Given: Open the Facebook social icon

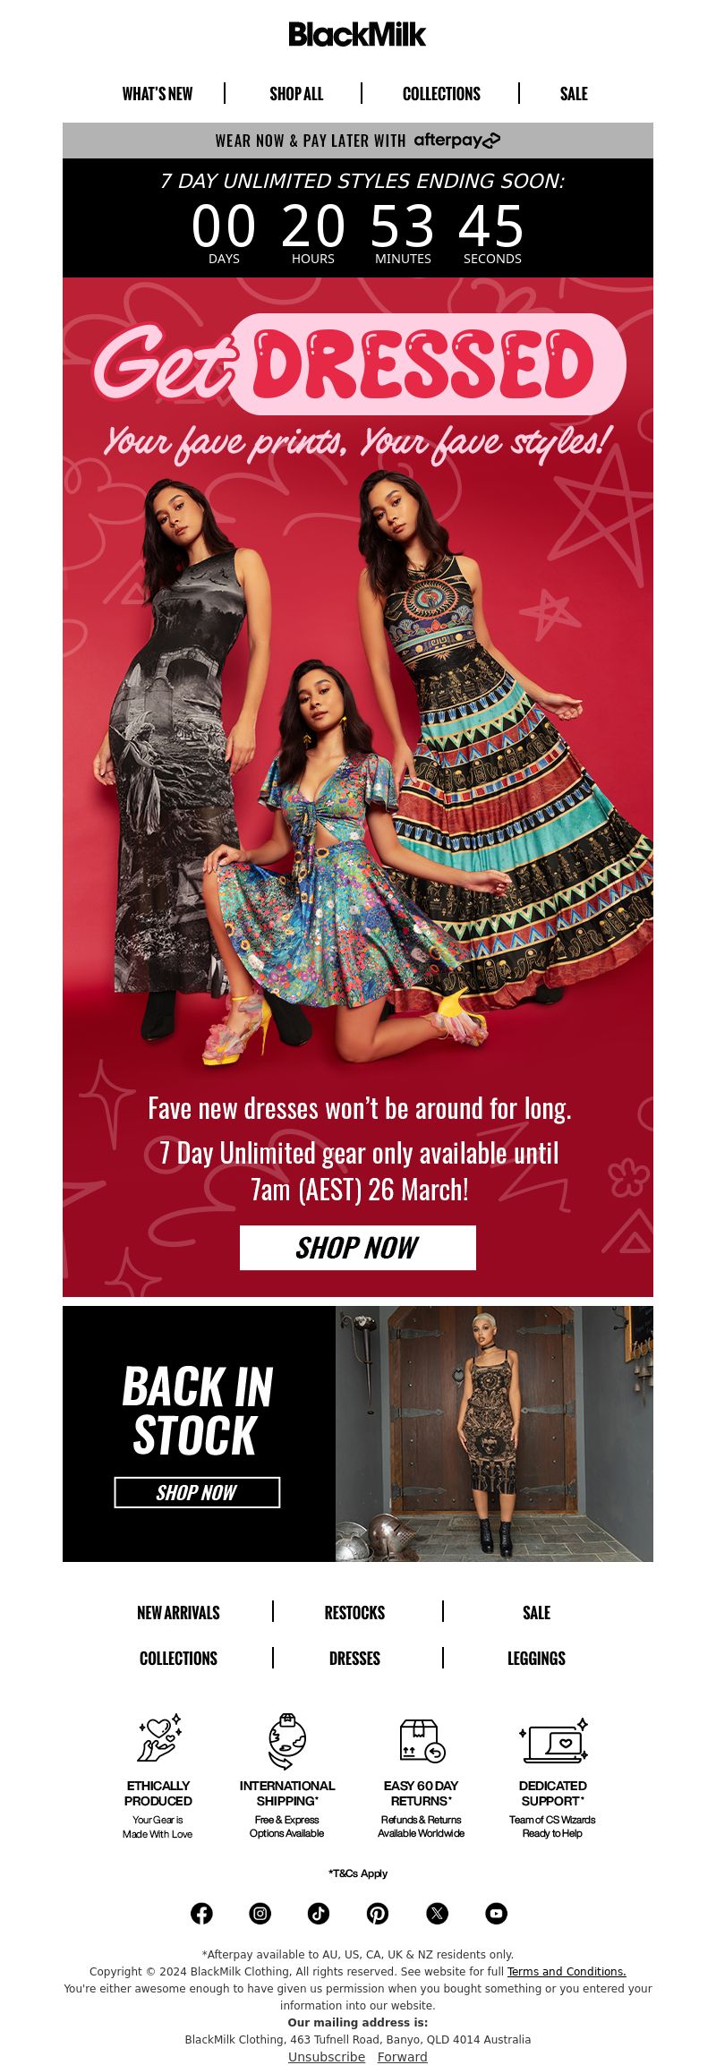Looking at the screenshot, I should coord(201,1913).
